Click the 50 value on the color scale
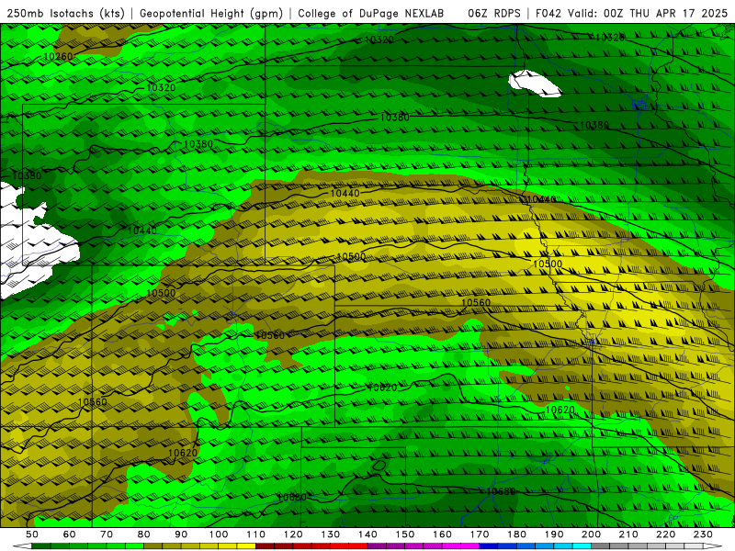The image size is (735, 551). tap(32, 534)
